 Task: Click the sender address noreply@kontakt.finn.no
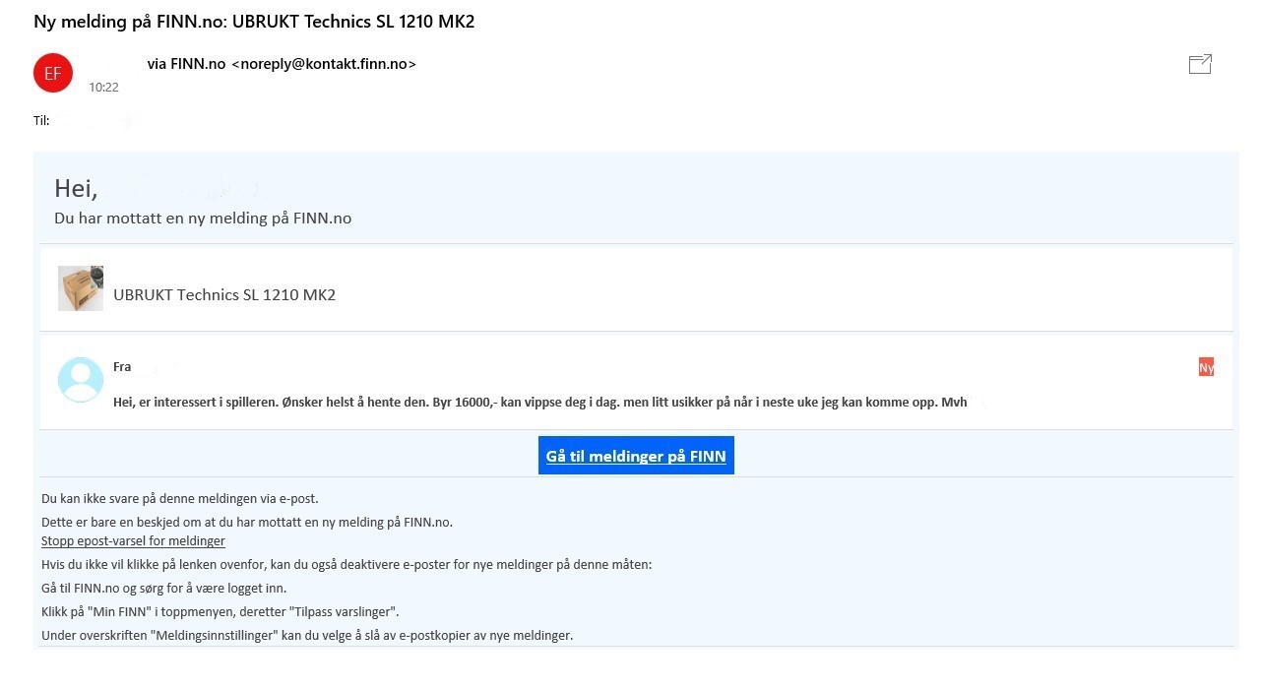(x=324, y=64)
